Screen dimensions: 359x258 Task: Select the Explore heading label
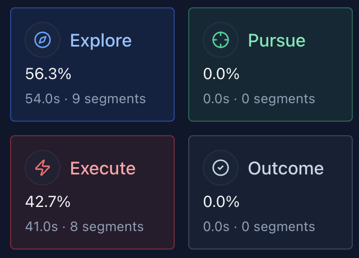point(101,40)
